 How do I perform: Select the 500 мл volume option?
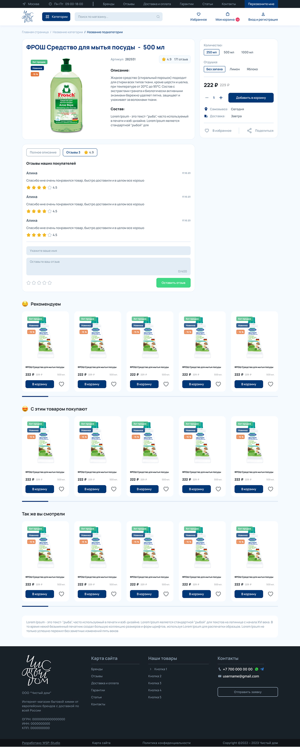coord(229,52)
